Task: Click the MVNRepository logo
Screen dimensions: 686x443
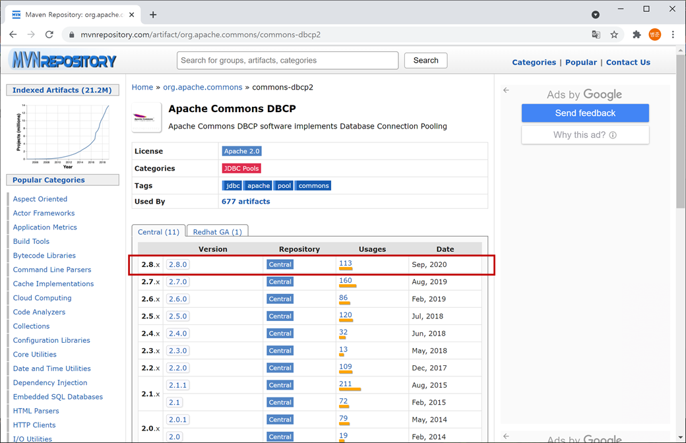Action: pos(64,60)
